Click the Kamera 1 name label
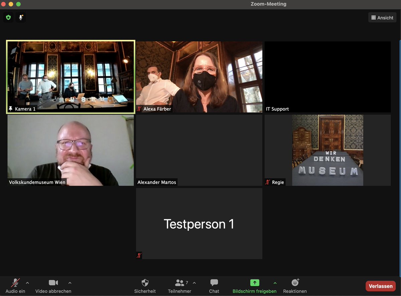This screenshot has height=296, width=401. click(x=25, y=109)
